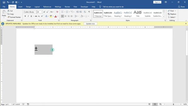Open Replace dialog
Screen dimensions: 188x106
click(172, 14)
